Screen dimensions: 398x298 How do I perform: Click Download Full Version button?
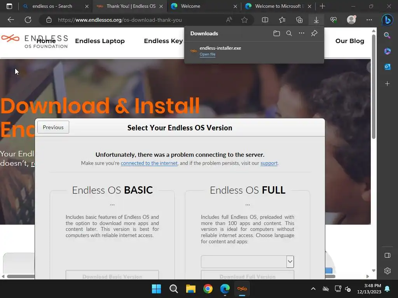point(248,276)
